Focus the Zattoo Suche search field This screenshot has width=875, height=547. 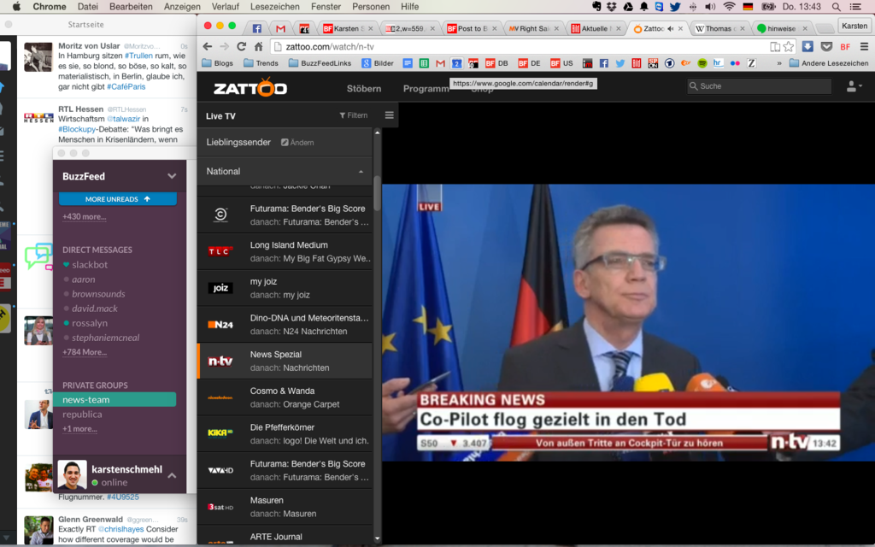click(760, 86)
